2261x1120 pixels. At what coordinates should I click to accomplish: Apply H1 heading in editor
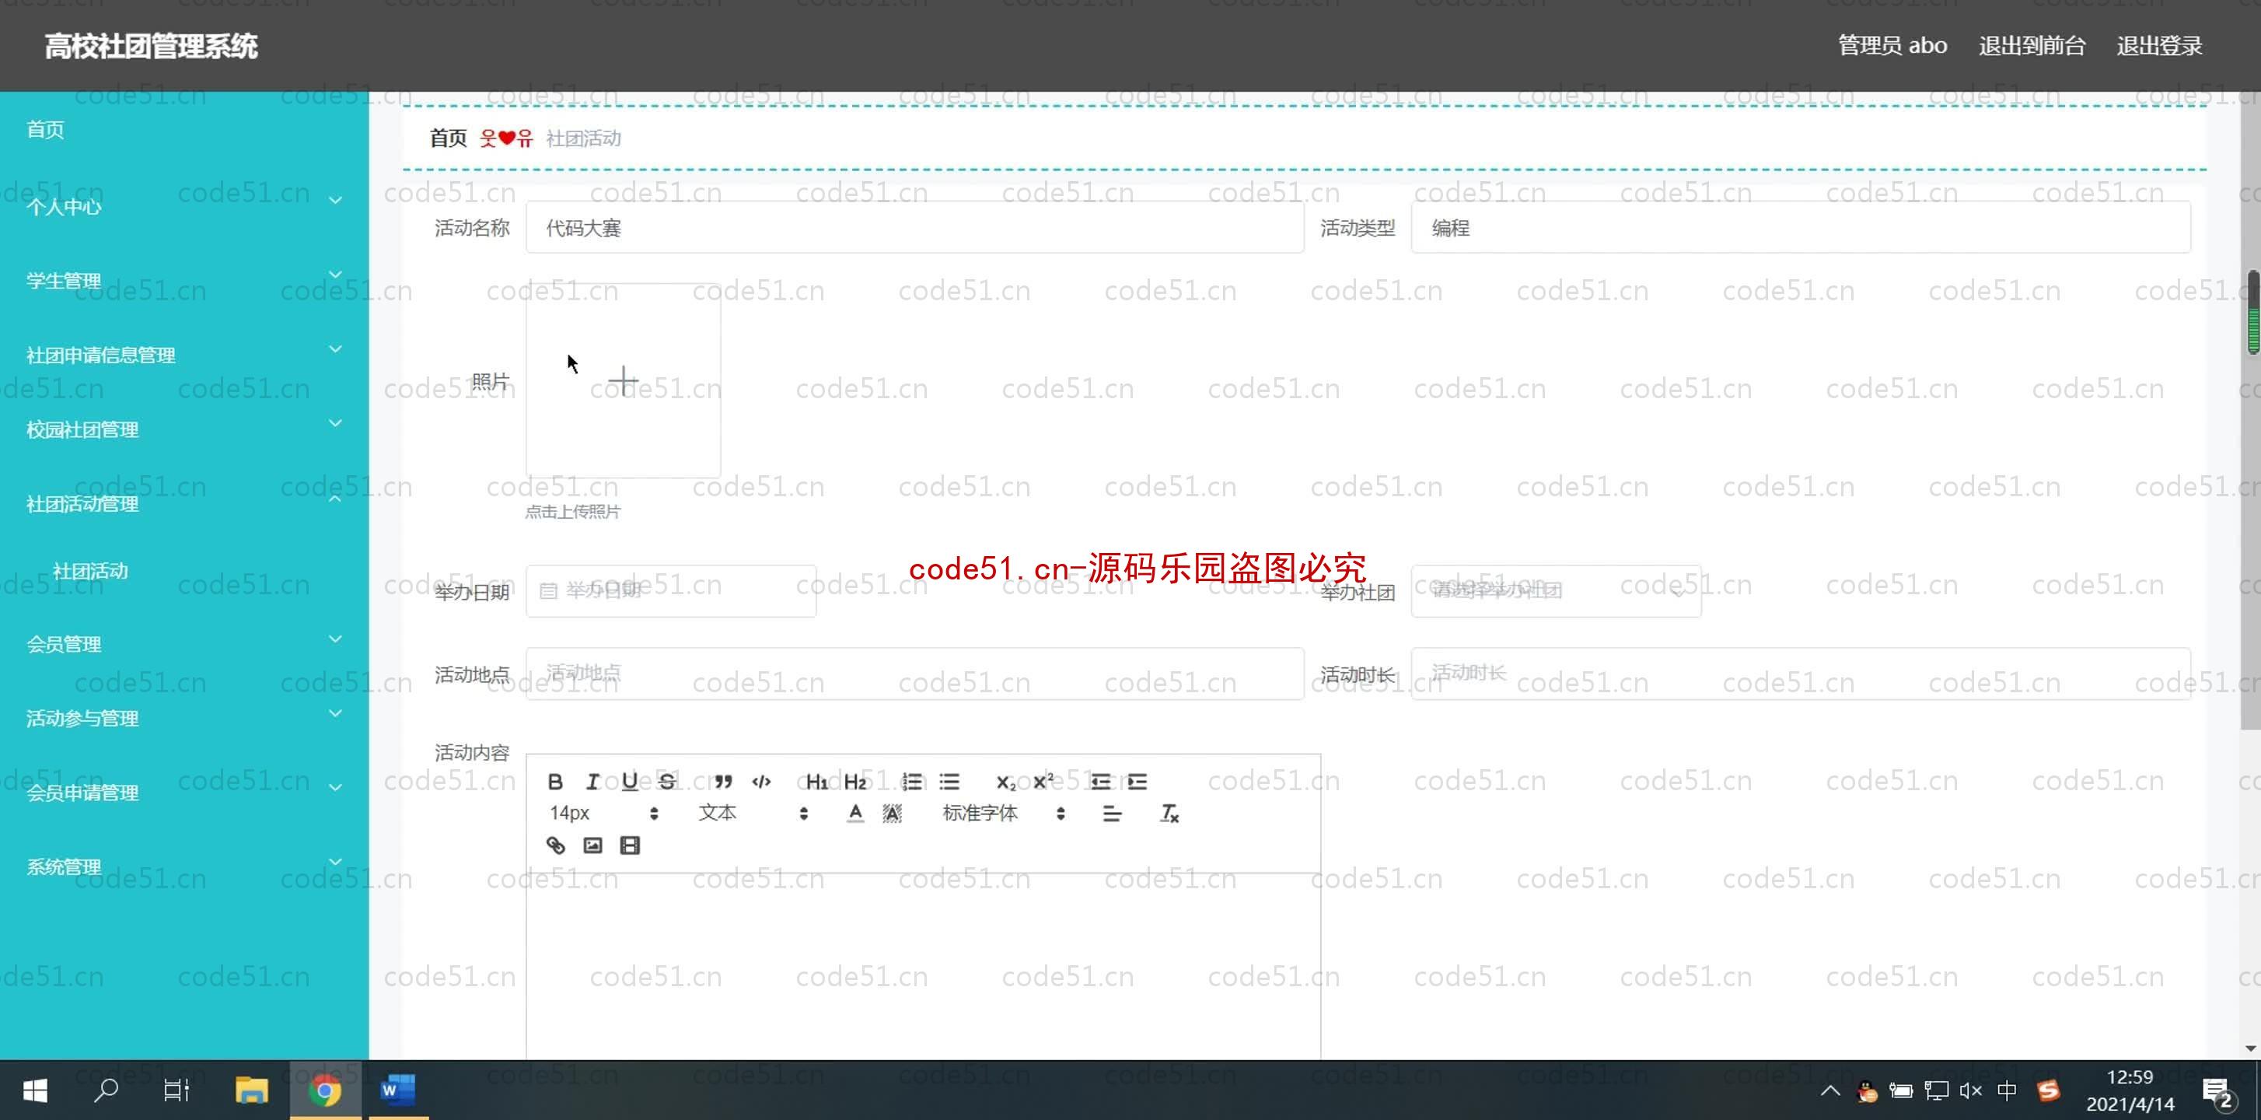[x=816, y=781]
